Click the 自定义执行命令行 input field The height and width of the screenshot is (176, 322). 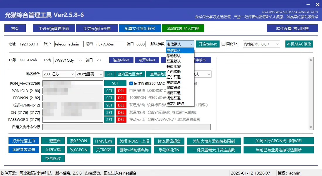point(126,127)
